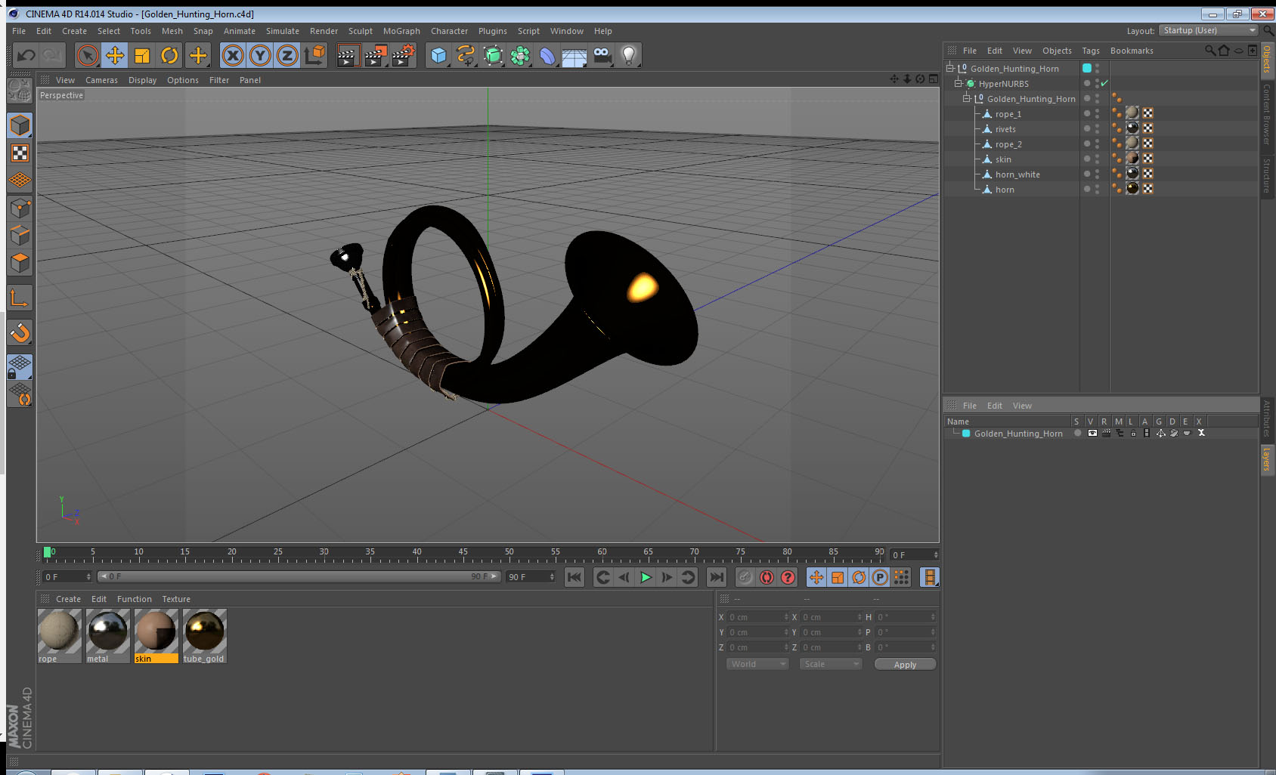Collapse the HyperNURBS tree node
Image resolution: width=1276 pixels, height=775 pixels.
pyautogui.click(x=959, y=83)
